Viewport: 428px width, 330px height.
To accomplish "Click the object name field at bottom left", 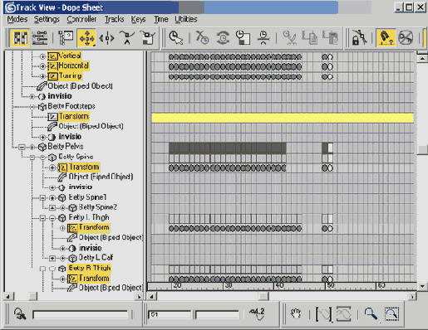I will coord(81,314).
